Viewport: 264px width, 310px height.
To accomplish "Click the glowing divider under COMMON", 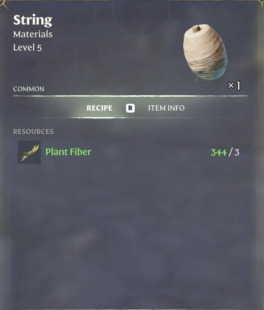I will point(130,96).
